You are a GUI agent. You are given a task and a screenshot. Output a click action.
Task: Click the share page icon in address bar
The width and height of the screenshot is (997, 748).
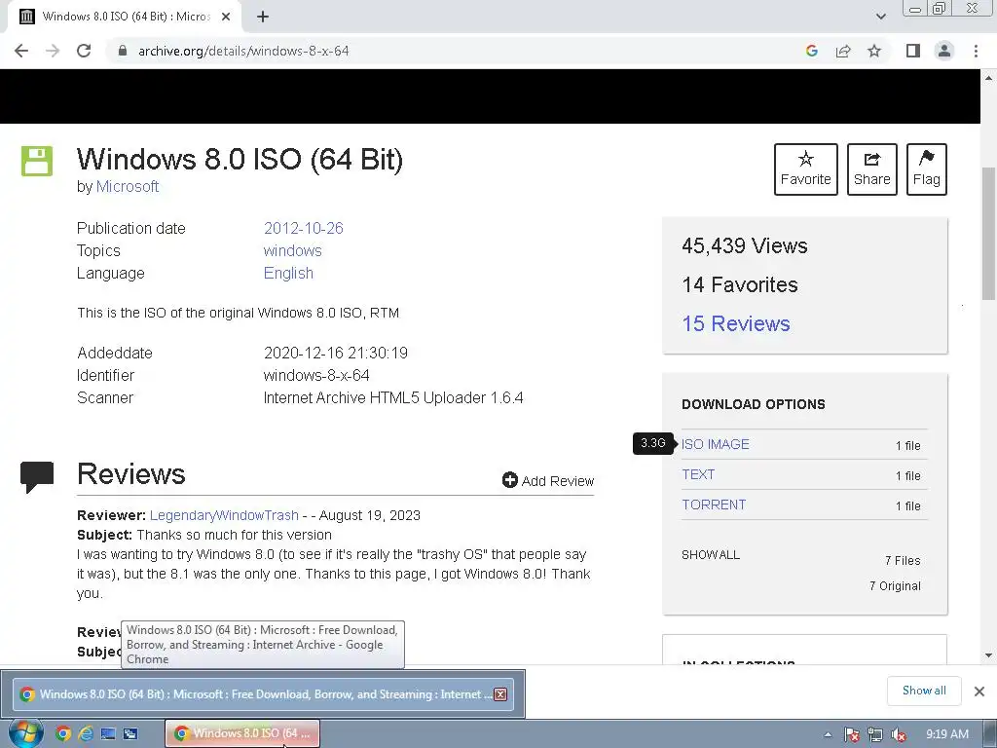coord(843,51)
